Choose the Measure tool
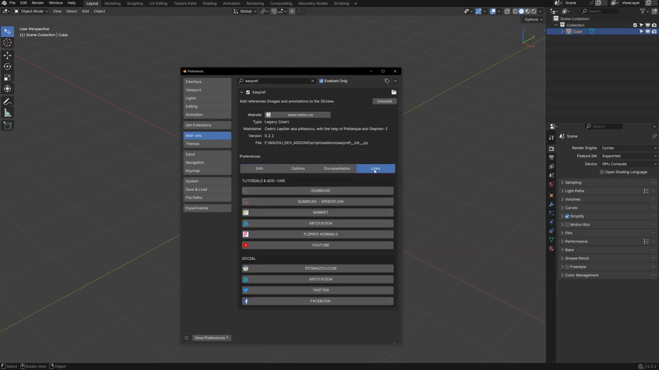Screen dimensions: 659x370 7,113
